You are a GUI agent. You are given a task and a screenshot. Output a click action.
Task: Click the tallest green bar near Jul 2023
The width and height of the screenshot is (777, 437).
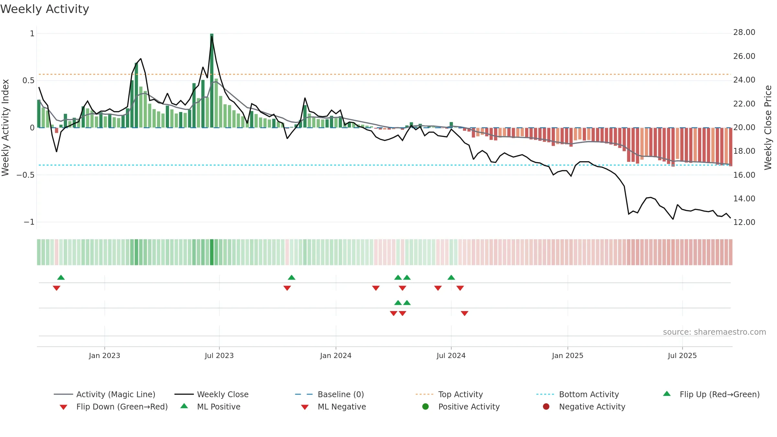tap(212, 81)
